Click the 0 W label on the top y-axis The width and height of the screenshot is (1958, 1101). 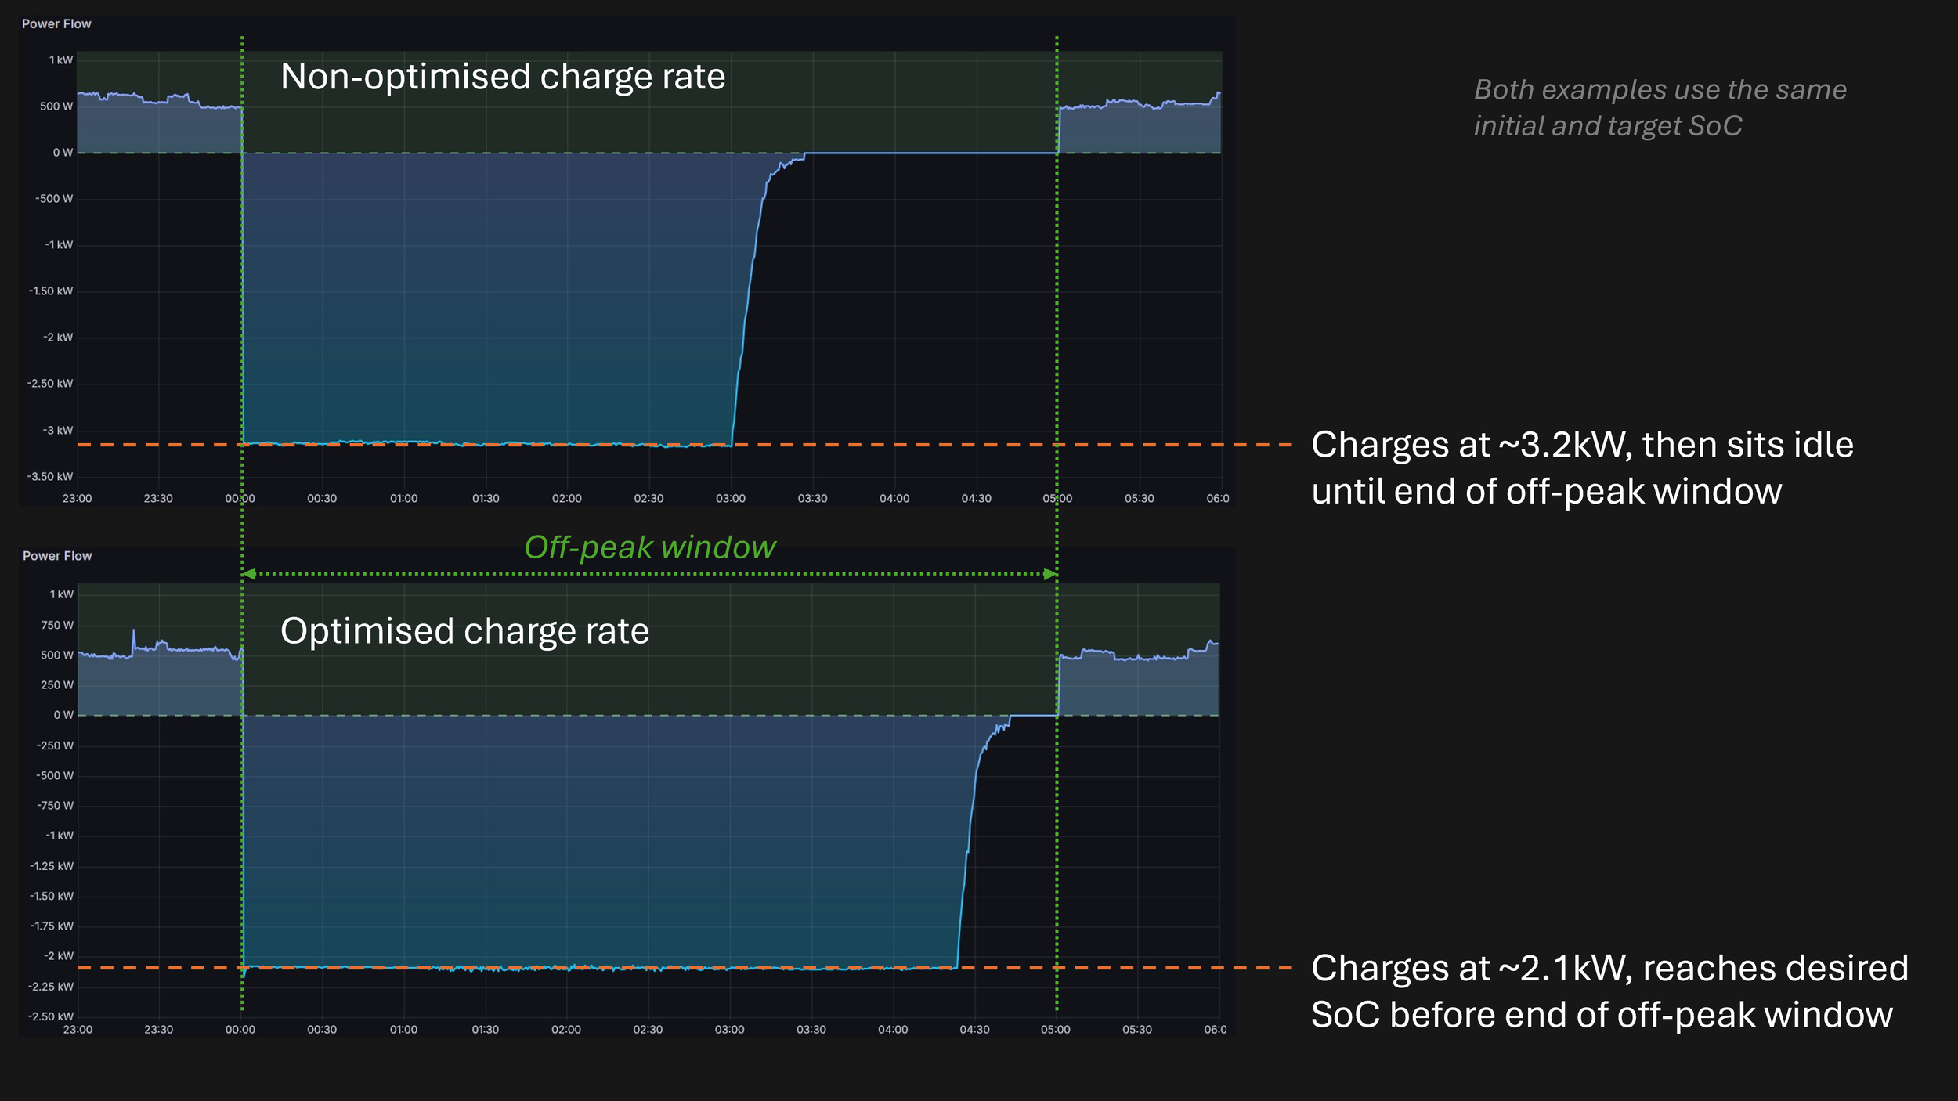pyautogui.click(x=63, y=153)
